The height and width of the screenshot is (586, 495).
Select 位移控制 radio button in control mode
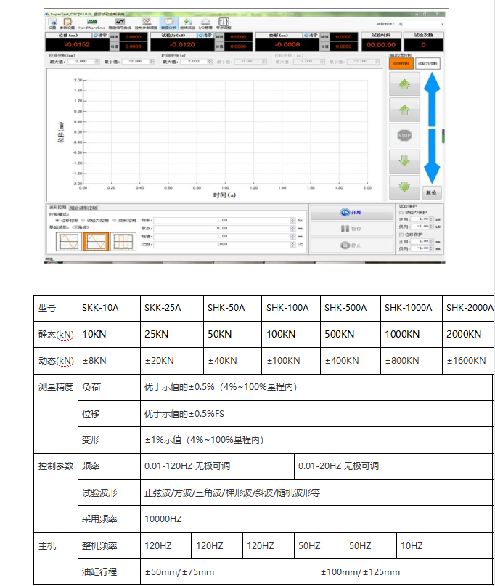tap(57, 219)
